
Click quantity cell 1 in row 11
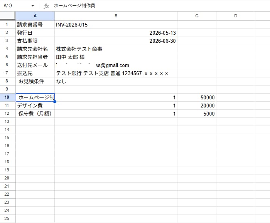(116, 106)
